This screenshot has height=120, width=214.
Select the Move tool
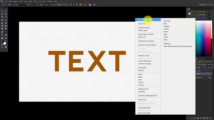pos(6,11)
